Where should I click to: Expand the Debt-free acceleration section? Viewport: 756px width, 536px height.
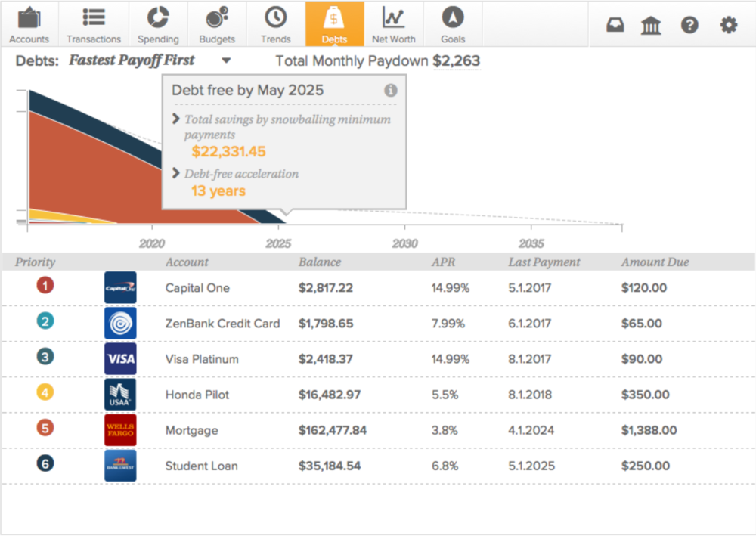click(176, 174)
